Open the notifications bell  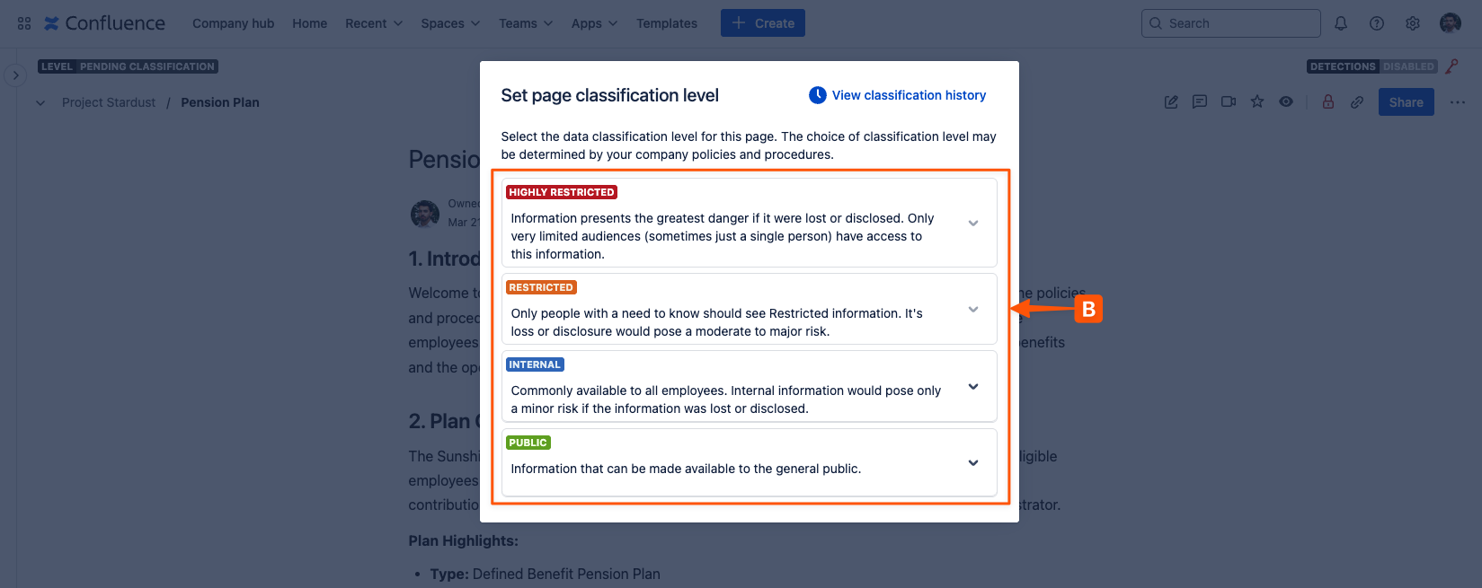1341,23
